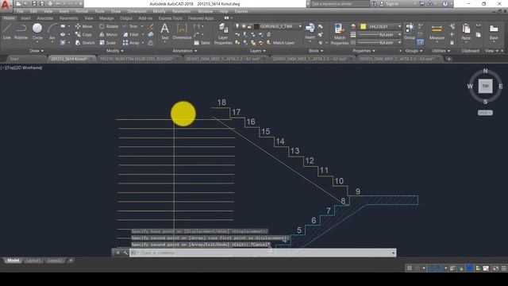This screenshot has width=508, height=286.
Task: Activate the Fillet command
Action: point(131,34)
